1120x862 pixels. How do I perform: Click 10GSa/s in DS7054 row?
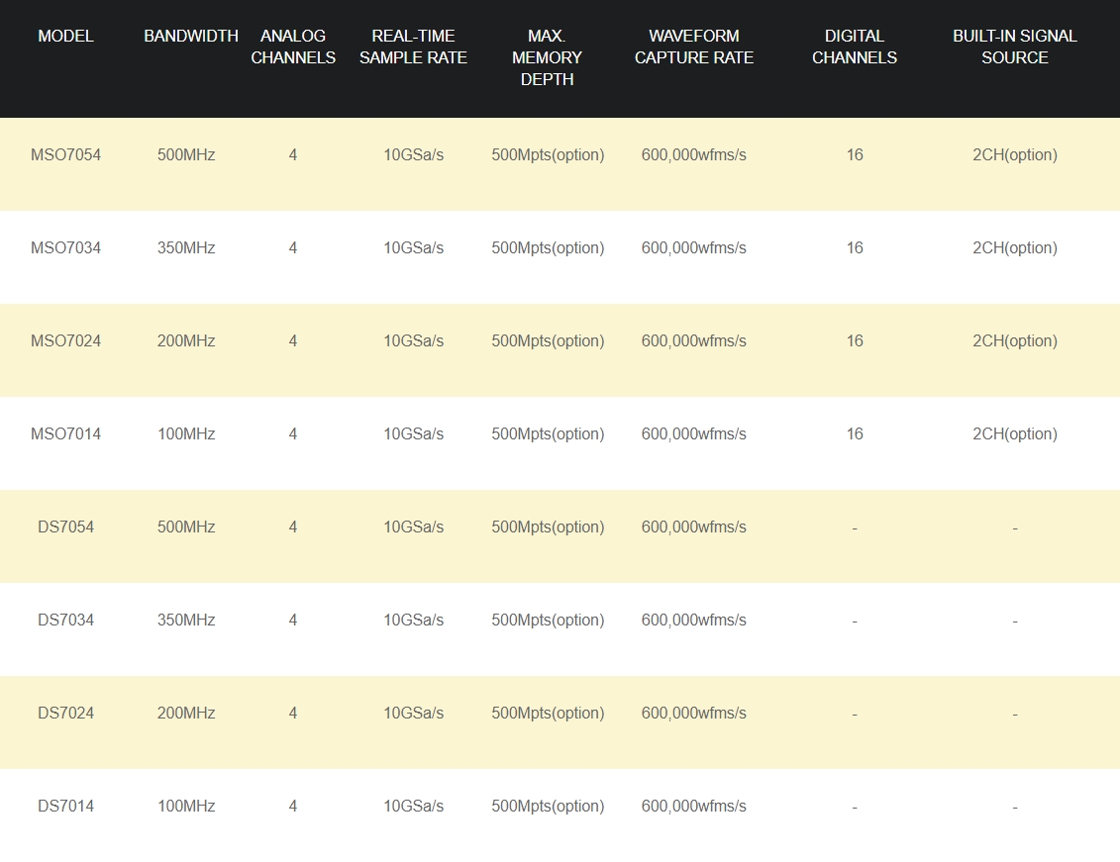tap(414, 527)
